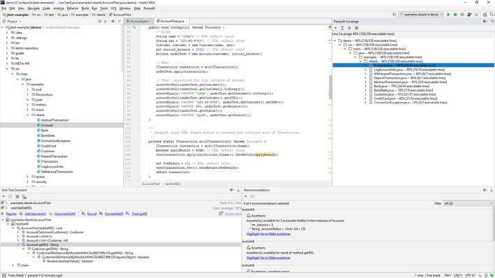Hide the Project tool window

tap(119, 21)
